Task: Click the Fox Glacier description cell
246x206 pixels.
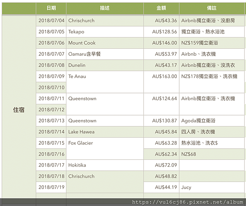Action: (x=105, y=149)
